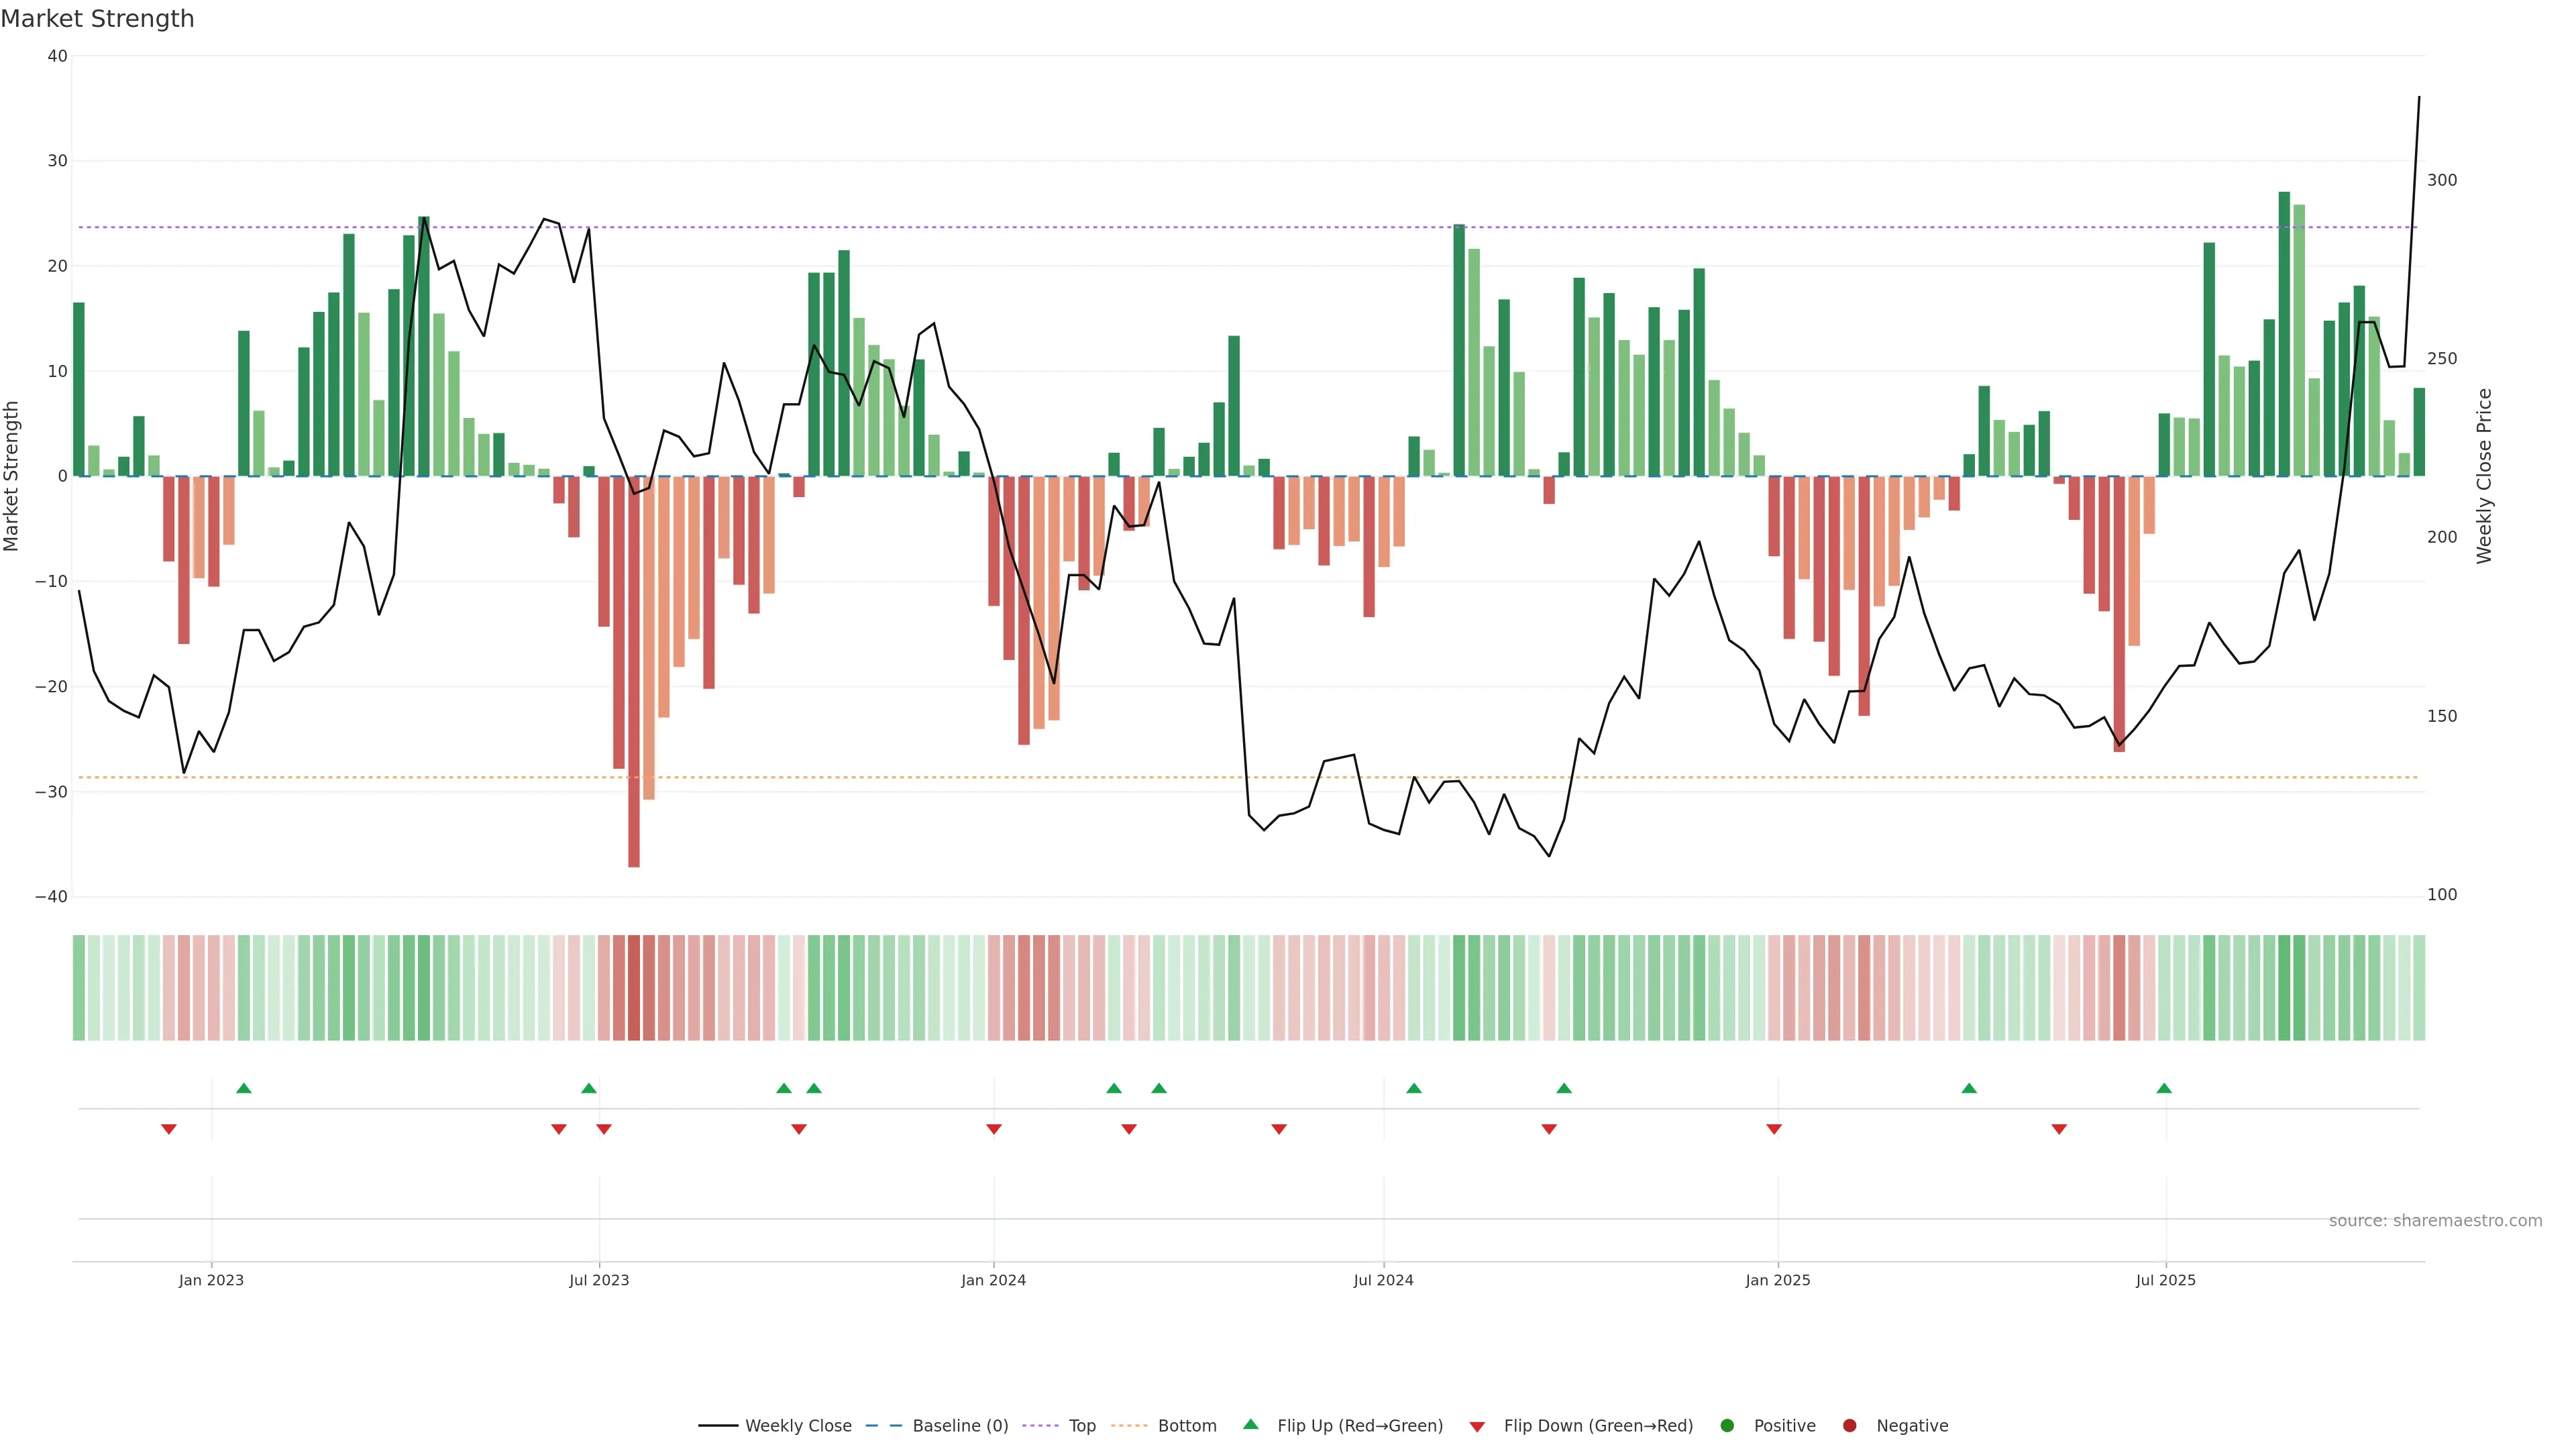This screenshot has height=1449, width=2576.
Task: Click the Positive green circle legend icon
Action: tap(1727, 1425)
